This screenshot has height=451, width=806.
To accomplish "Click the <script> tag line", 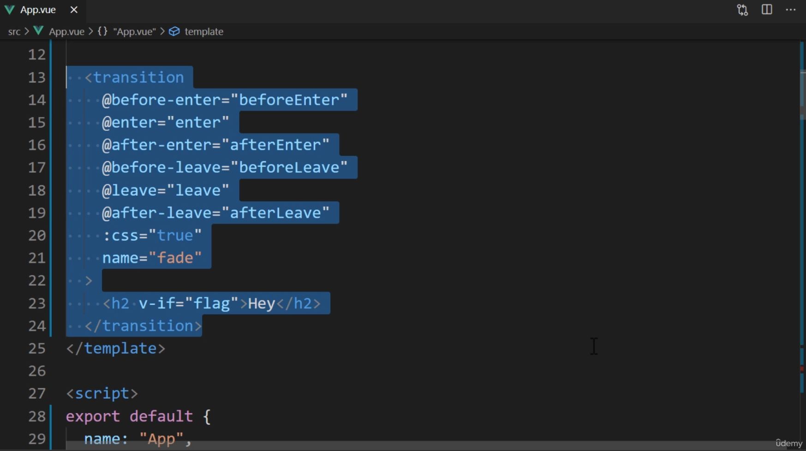I will [x=102, y=393].
